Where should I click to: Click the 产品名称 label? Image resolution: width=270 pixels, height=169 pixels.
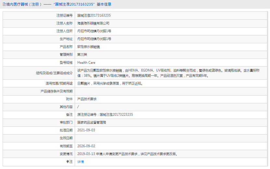66,47
